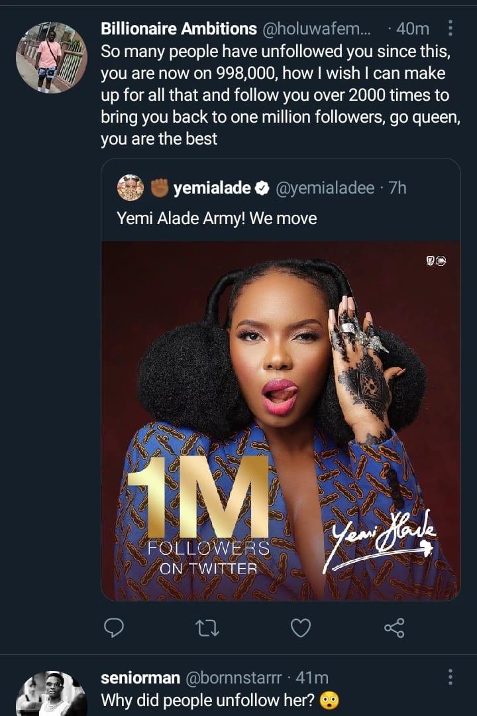This screenshot has width=477, height=716.
Task: Share the tweet via share icon
Action: [x=394, y=626]
